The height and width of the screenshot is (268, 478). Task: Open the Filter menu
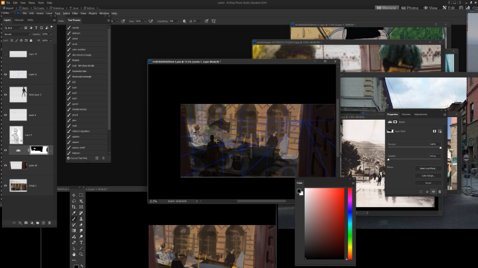(x=75, y=13)
